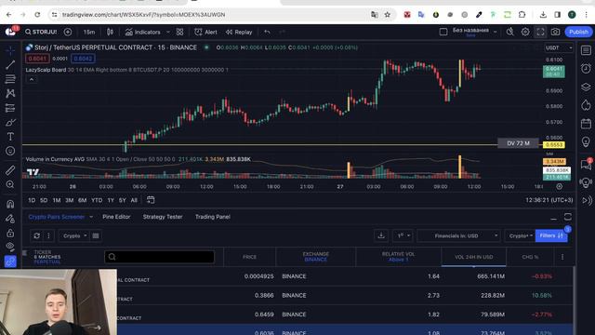Switch to the Trading Panel tab
Image resolution: width=595 pixels, height=335 pixels.
(213, 217)
